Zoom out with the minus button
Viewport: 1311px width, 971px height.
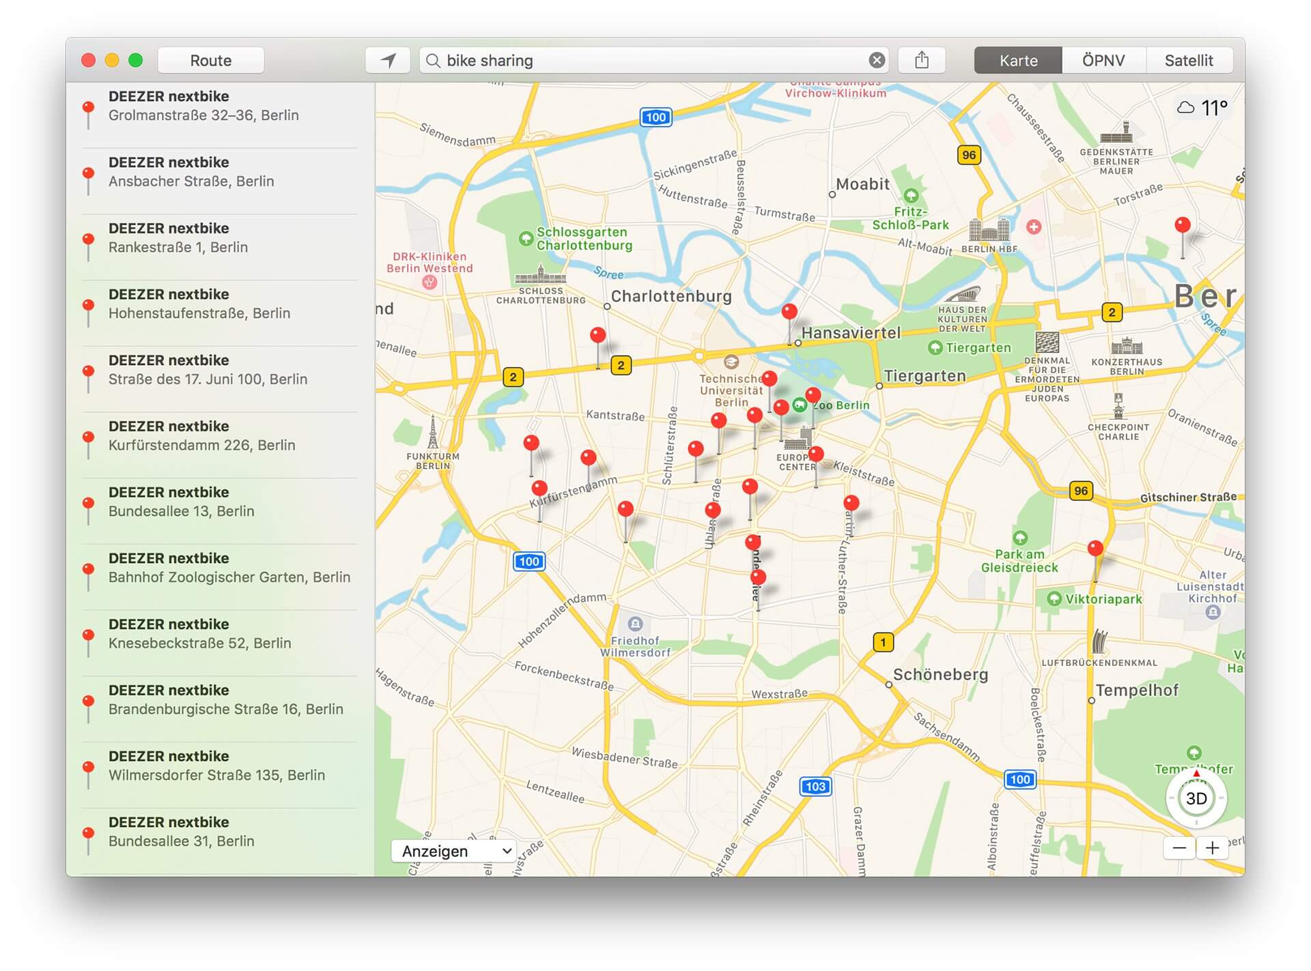click(1179, 848)
